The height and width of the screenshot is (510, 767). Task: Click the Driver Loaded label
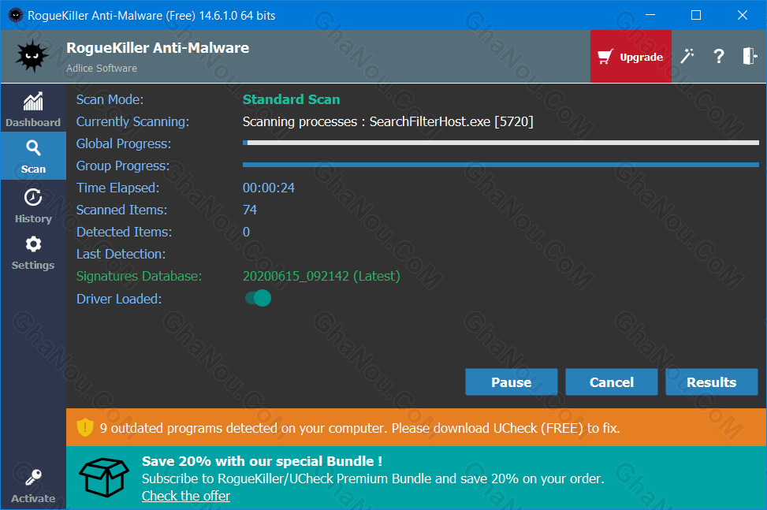pyautogui.click(x=119, y=299)
